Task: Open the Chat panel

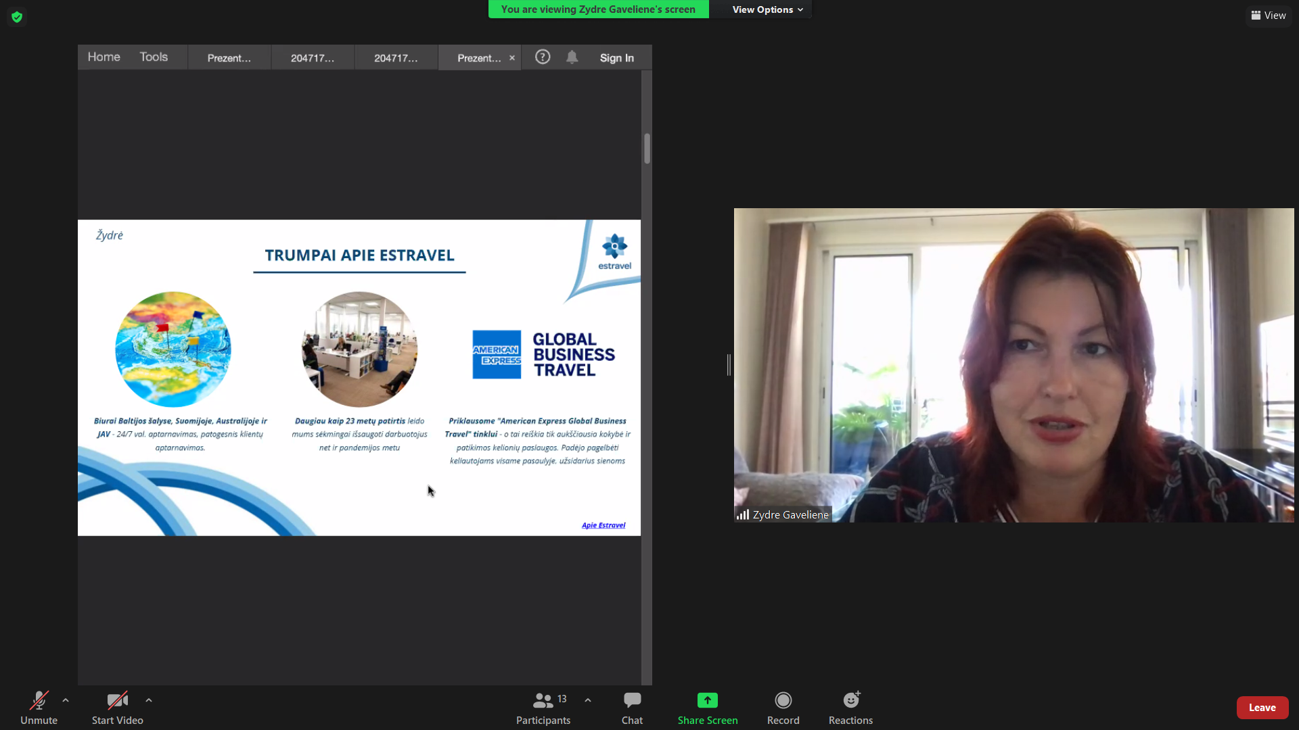Action: [x=632, y=708]
